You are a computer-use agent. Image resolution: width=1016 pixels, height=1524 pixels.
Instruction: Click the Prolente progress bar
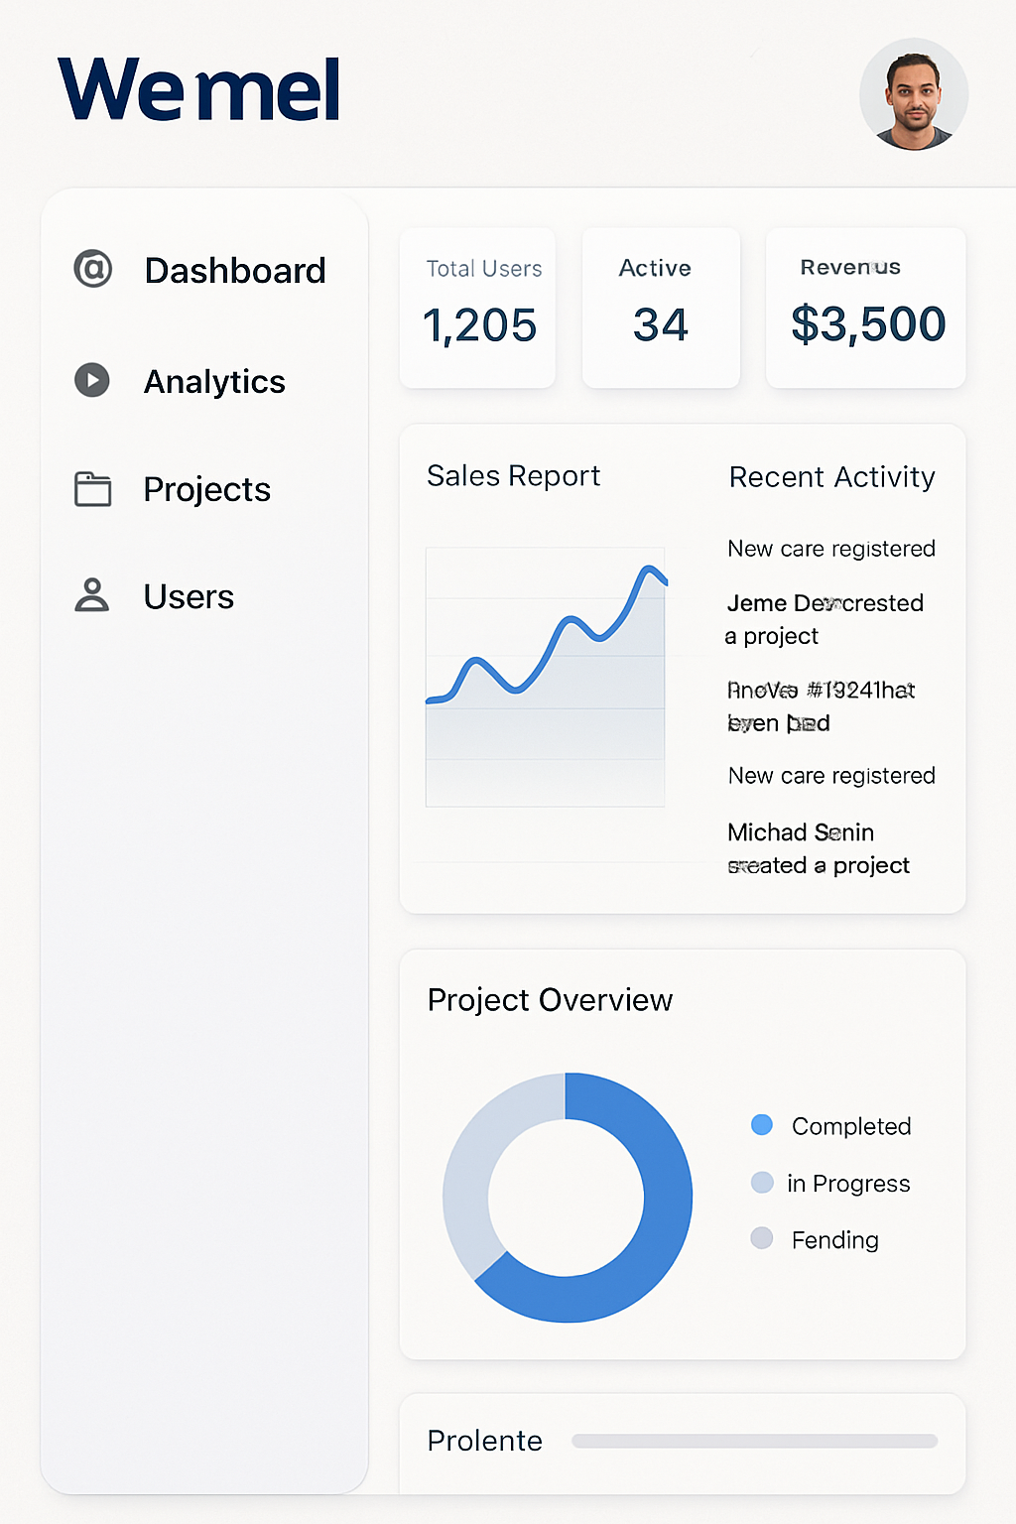(x=754, y=1441)
